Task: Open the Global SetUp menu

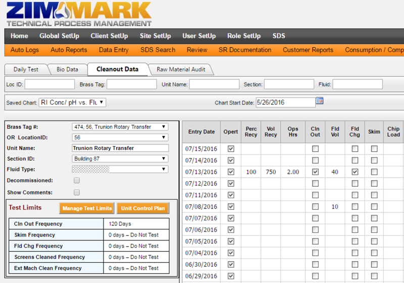Action: coord(59,36)
